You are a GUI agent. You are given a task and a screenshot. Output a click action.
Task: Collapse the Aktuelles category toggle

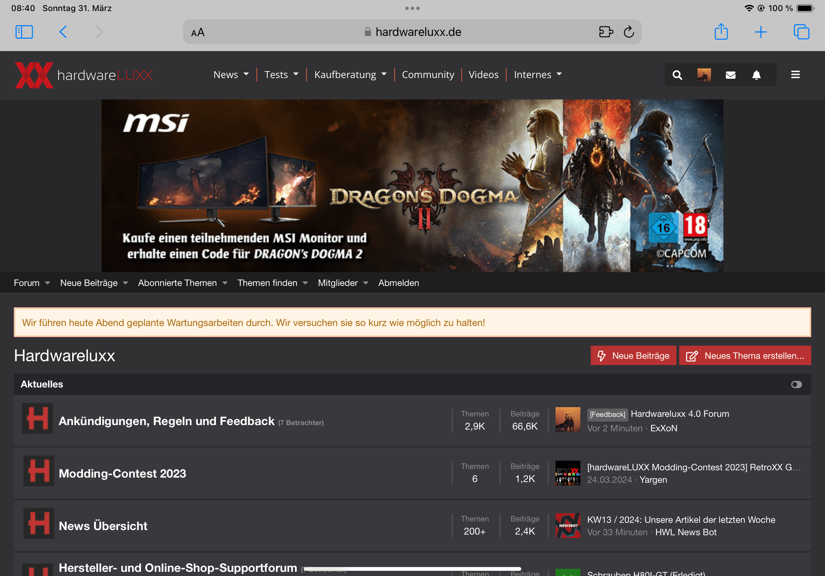(796, 385)
